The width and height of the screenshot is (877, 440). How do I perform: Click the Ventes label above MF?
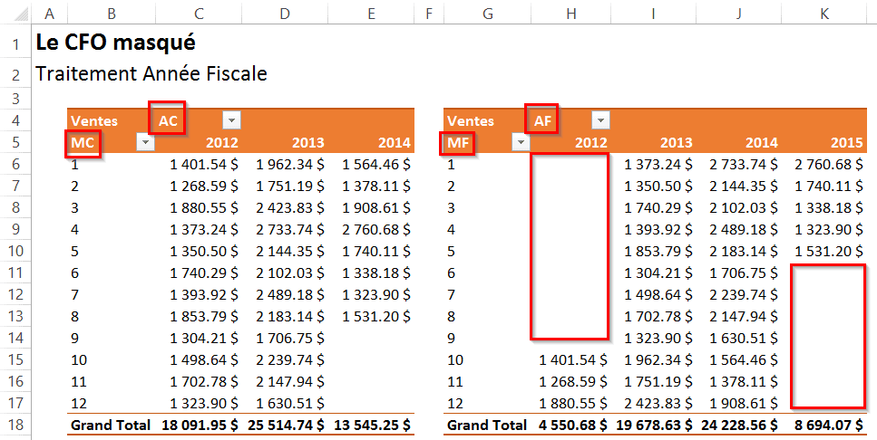[x=471, y=120]
